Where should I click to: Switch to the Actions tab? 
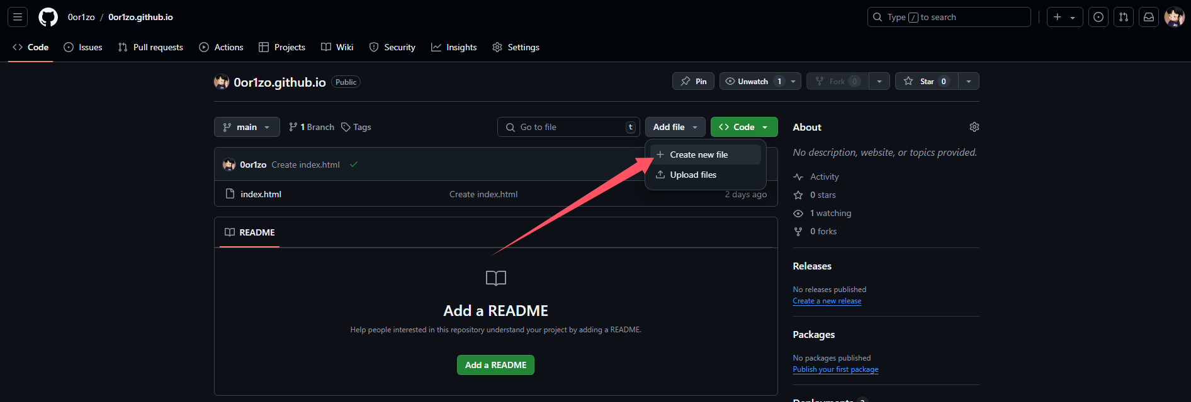click(221, 47)
